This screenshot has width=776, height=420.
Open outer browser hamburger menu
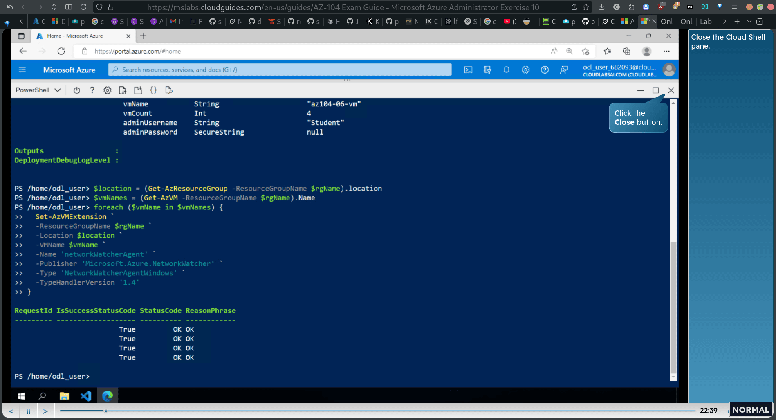click(x=734, y=7)
